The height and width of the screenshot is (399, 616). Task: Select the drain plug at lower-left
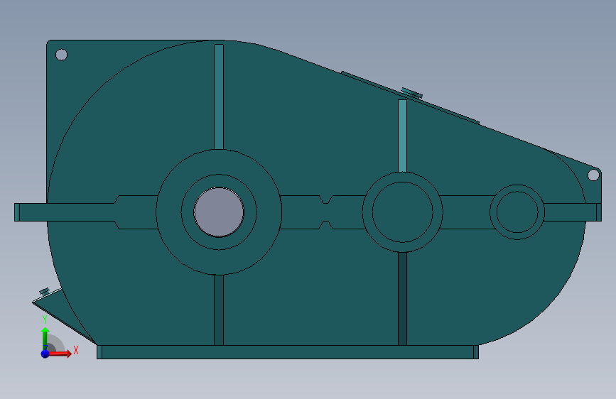44,292
